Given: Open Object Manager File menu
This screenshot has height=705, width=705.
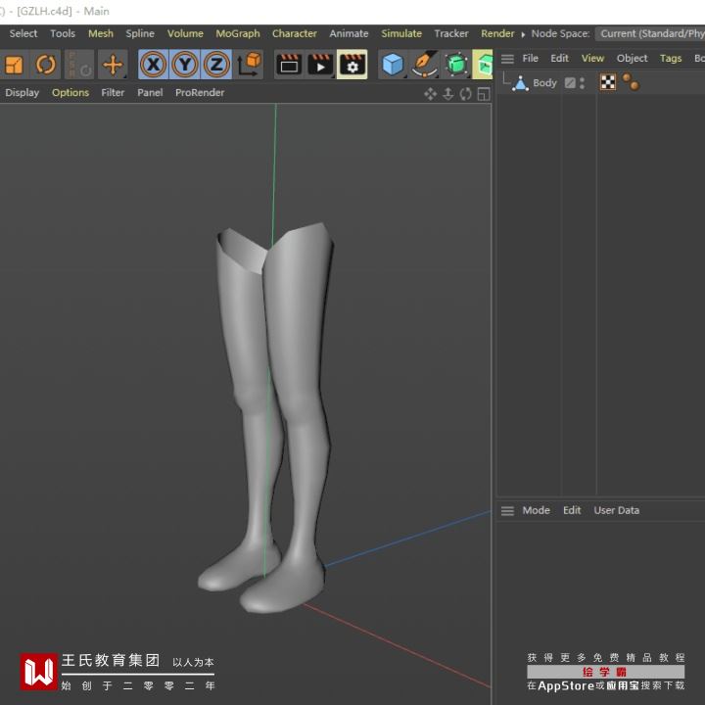Looking at the screenshot, I should (x=530, y=59).
